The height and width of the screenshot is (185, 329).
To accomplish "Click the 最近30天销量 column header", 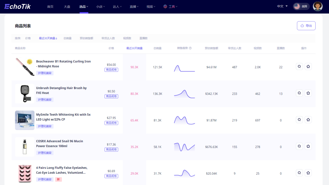I will (x=134, y=48).
